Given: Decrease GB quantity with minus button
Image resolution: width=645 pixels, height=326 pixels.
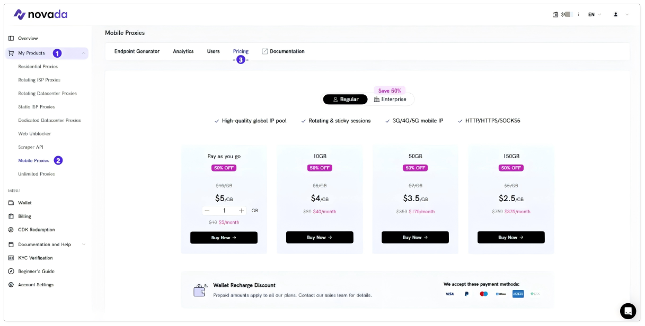Looking at the screenshot, I should coord(207,211).
